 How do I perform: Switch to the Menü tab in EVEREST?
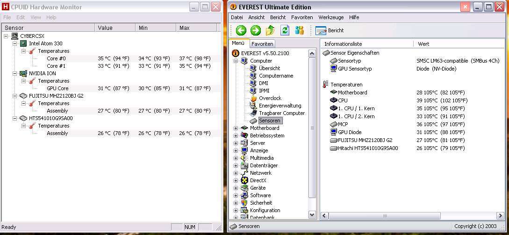point(238,43)
